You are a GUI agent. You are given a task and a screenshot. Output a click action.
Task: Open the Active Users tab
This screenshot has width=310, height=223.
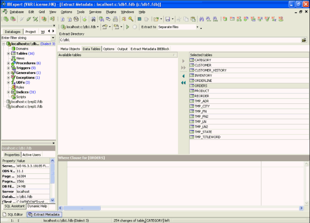[31, 155]
